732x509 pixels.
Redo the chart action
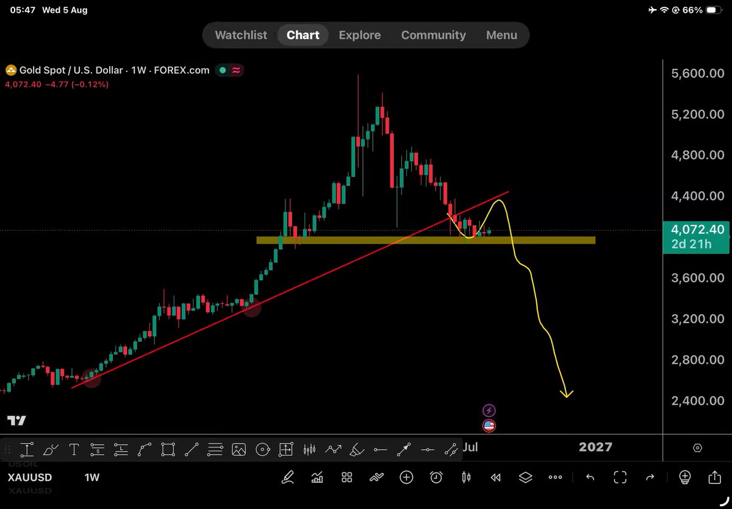[650, 478]
